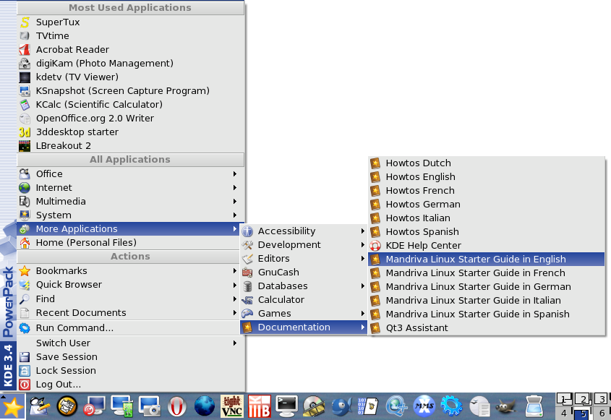Image resolution: width=611 pixels, height=420 pixels.
Task: Click the blue gear icon in panel
Action: [452, 406]
